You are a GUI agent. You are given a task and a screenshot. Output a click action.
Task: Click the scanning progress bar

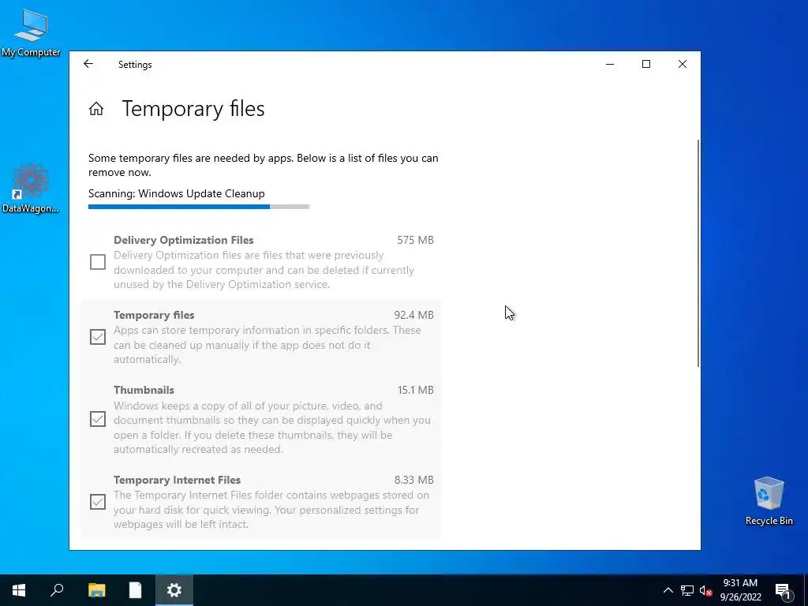point(199,207)
